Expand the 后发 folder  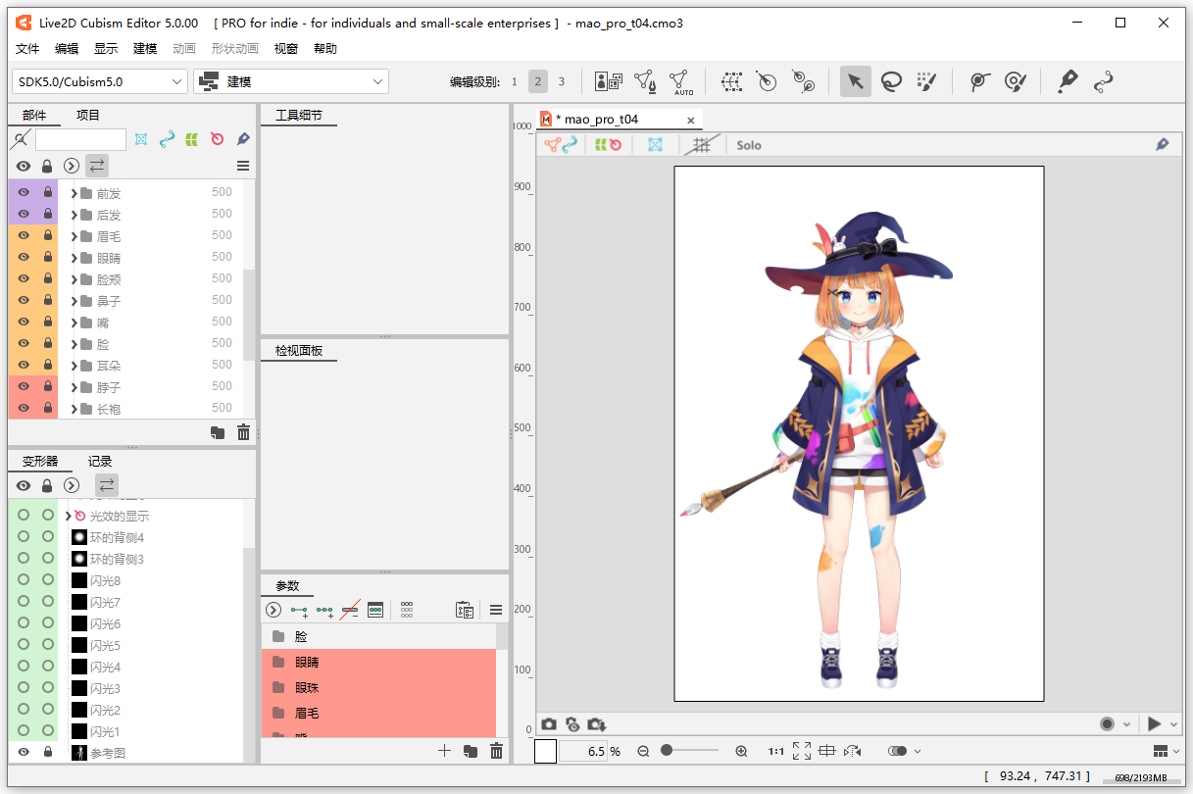point(74,215)
